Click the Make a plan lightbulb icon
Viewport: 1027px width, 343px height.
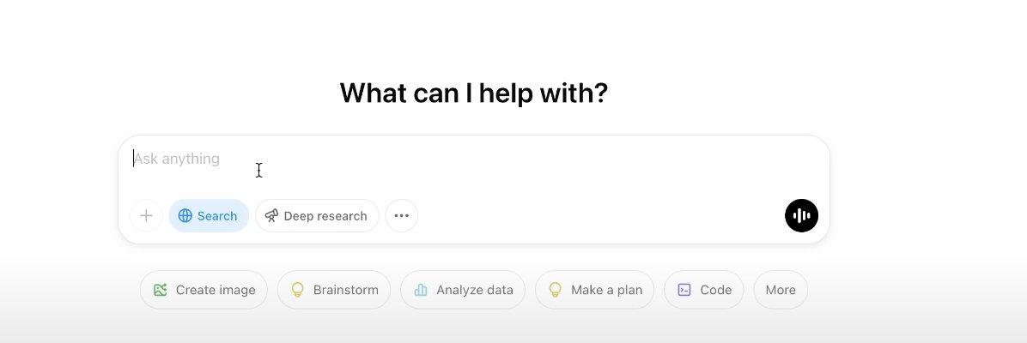click(556, 290)
